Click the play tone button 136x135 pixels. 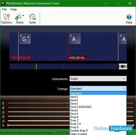pos(123,66)
